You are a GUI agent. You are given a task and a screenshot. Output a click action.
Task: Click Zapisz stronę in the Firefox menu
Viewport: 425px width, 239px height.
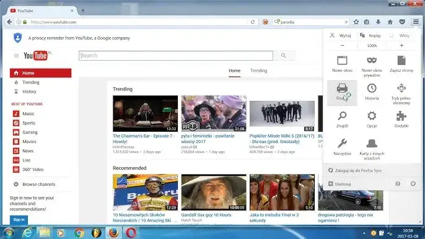401,64
